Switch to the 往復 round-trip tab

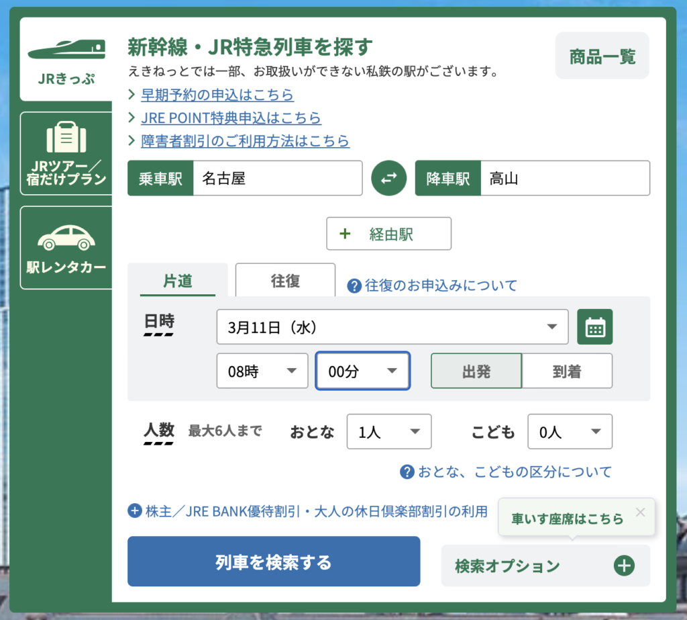[x=285, y=281]
